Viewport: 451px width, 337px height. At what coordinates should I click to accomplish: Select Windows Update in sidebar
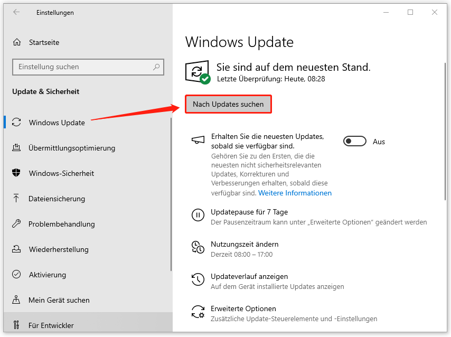click(88, 123)
